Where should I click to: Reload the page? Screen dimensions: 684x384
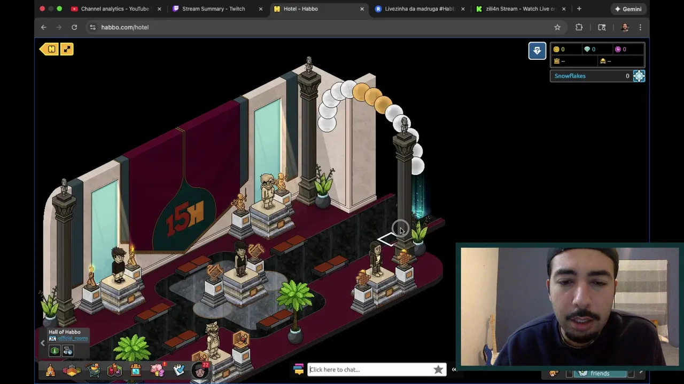(x=74, y=27)
